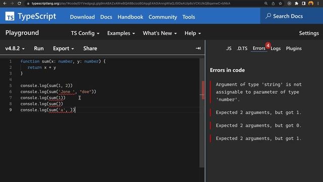
Task: Run the playground code
Action: click(x=39, y=49)
